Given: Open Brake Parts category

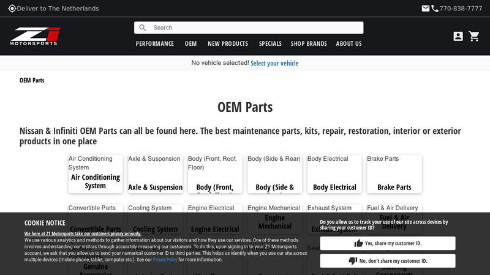Looking at the screenshot, I should coord(394,174).
